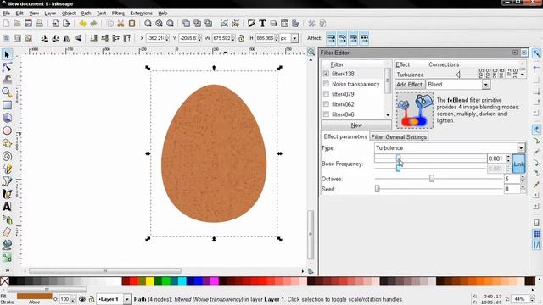The image size is (543, 305).
Task: Select the Gradient tool
Action: click(x=7, y=258)
